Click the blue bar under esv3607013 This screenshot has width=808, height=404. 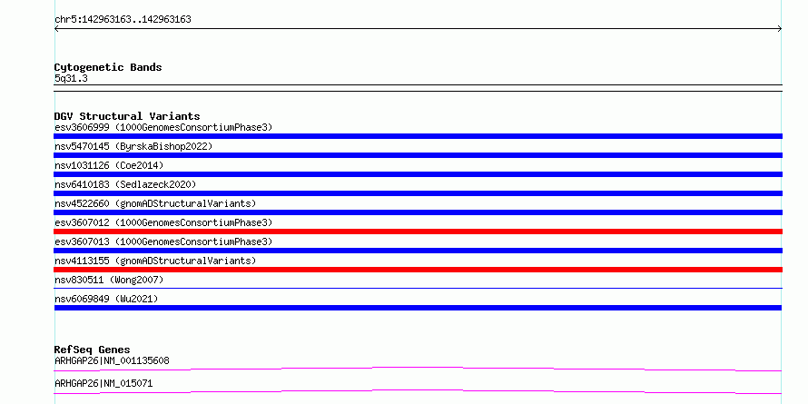418,251
